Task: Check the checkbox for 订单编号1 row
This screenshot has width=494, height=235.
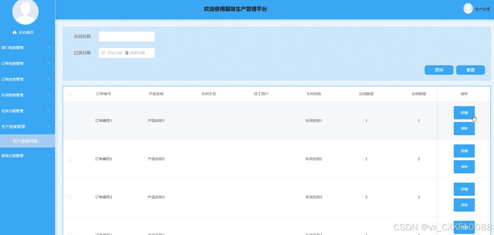Action: point(70,120)
